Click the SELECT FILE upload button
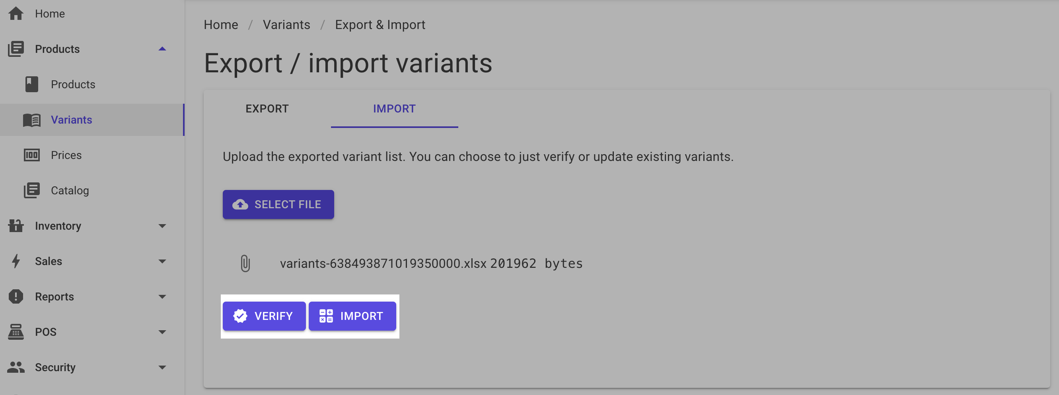 (278, 205)
